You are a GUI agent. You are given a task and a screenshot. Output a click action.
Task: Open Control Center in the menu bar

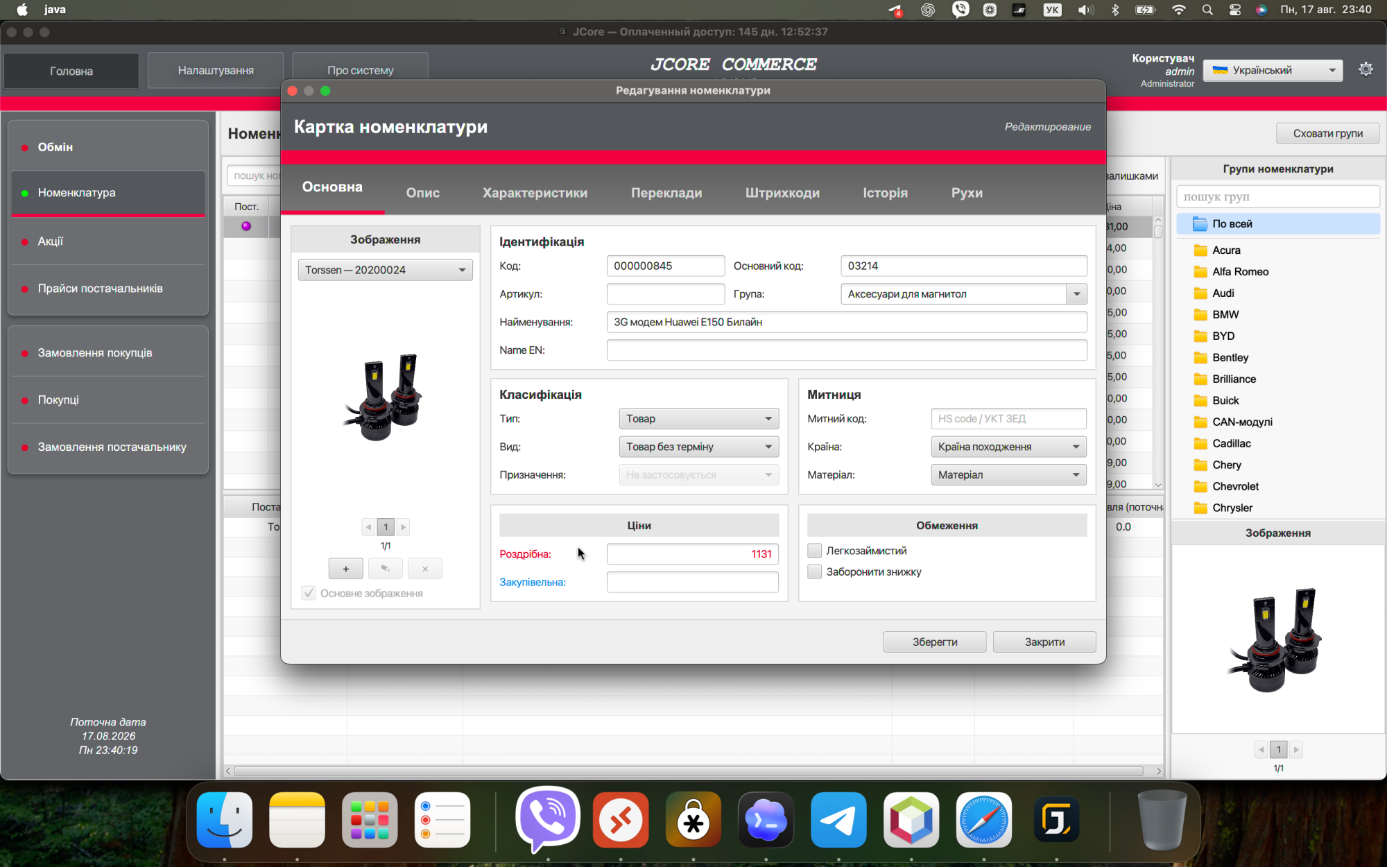pos(1234,10)
